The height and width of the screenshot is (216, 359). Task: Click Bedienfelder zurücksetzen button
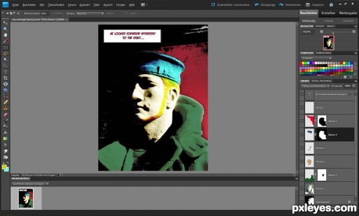pos(230,5)
